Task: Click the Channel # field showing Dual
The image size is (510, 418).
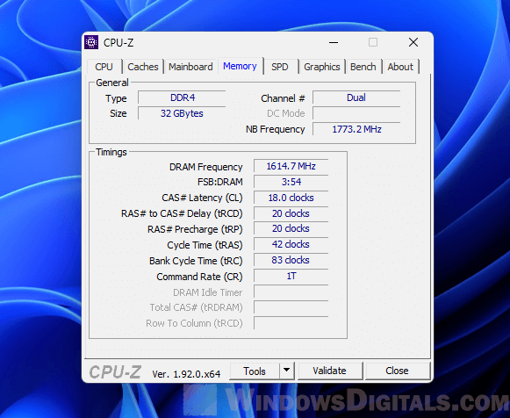Action: click(x=356, y=97)
